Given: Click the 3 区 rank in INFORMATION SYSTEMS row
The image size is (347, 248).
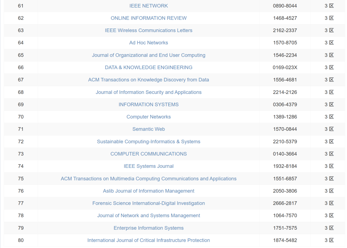Looking at the screenshot, I should pos(329,104).
